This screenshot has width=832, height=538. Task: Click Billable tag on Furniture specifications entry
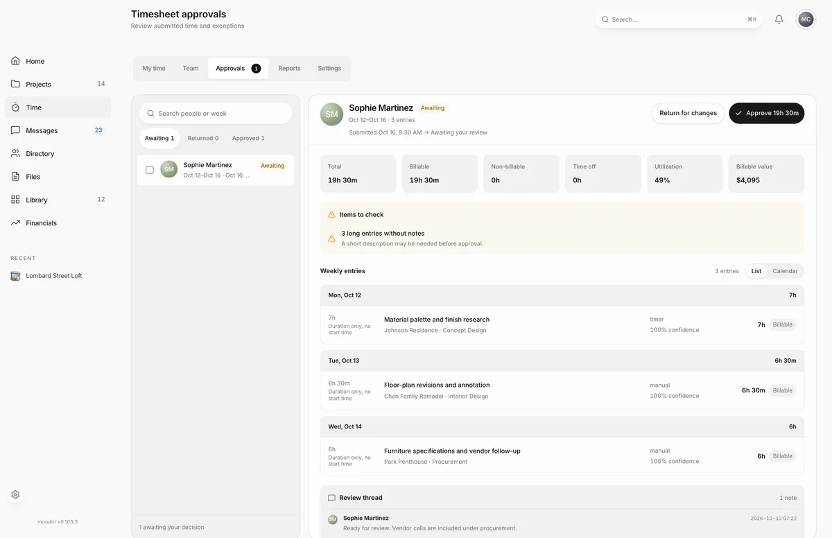coord(783,456)
